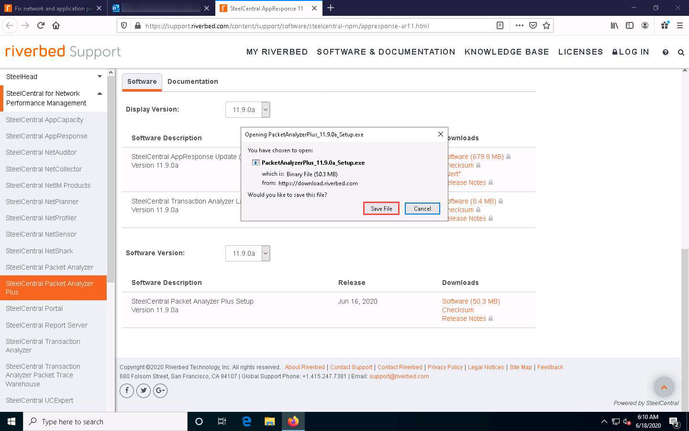Go to the Firefox Home page icon

pyautogui.click(x=56, y=25)
